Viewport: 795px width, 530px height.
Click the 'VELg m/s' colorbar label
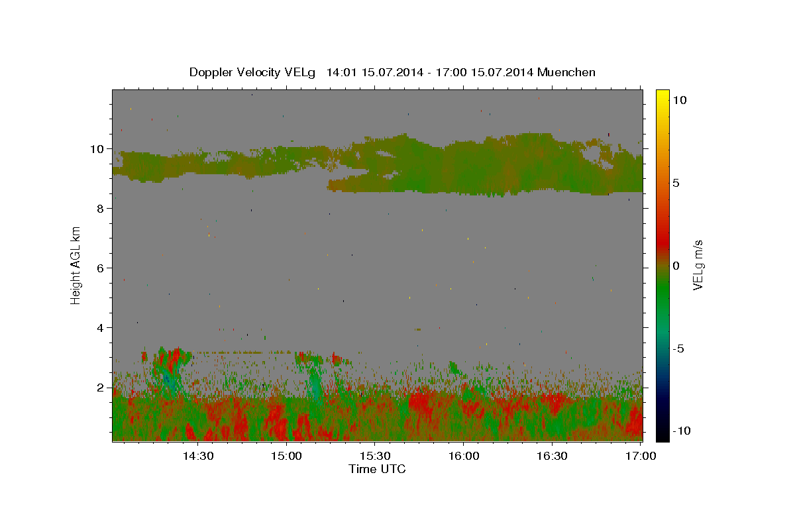click(x=698, y=265)
